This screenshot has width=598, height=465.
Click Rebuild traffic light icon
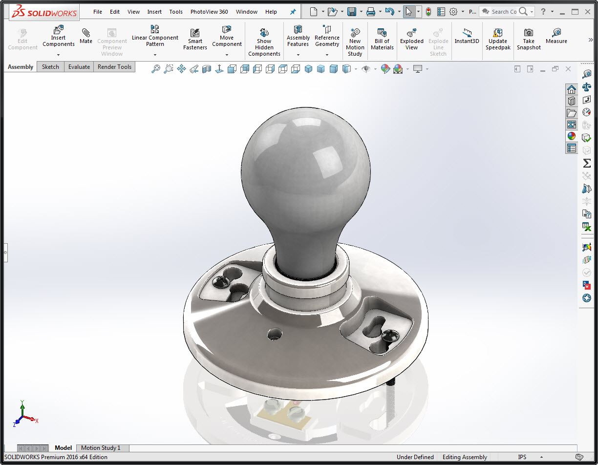click(x=428, y=12)
